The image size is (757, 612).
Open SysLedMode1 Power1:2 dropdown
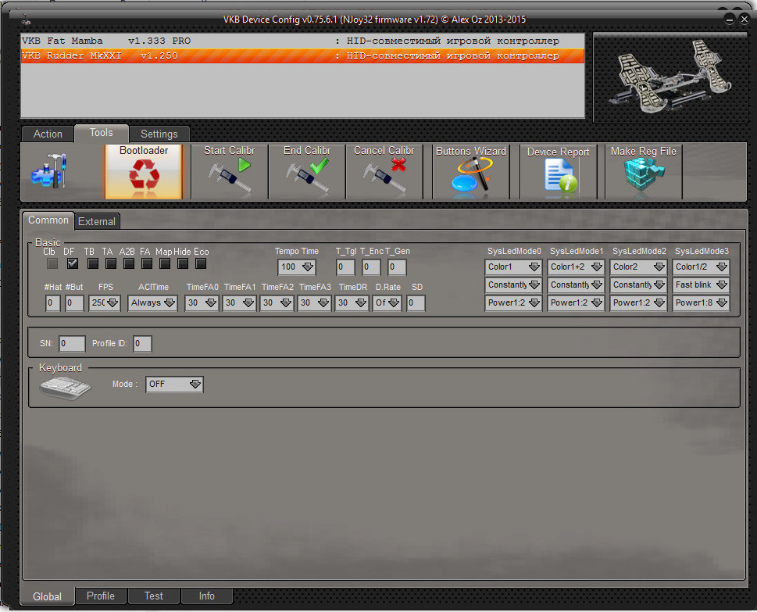(x=576, y=302)
